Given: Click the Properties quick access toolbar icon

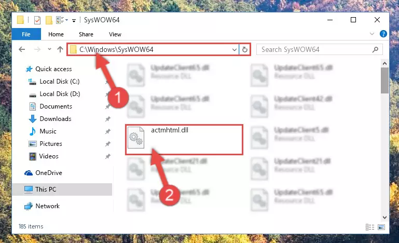Looking at the screenshot, I should [37, 20].
